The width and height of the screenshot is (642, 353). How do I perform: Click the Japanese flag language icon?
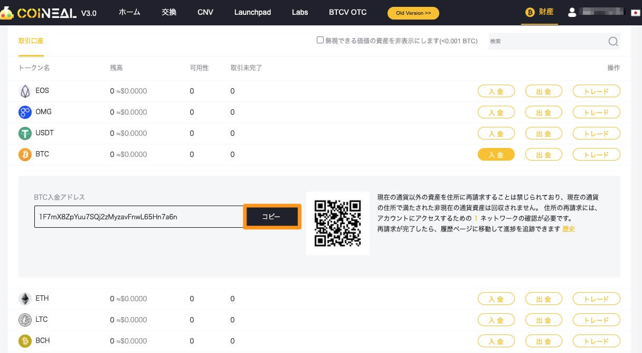(635, 12)
